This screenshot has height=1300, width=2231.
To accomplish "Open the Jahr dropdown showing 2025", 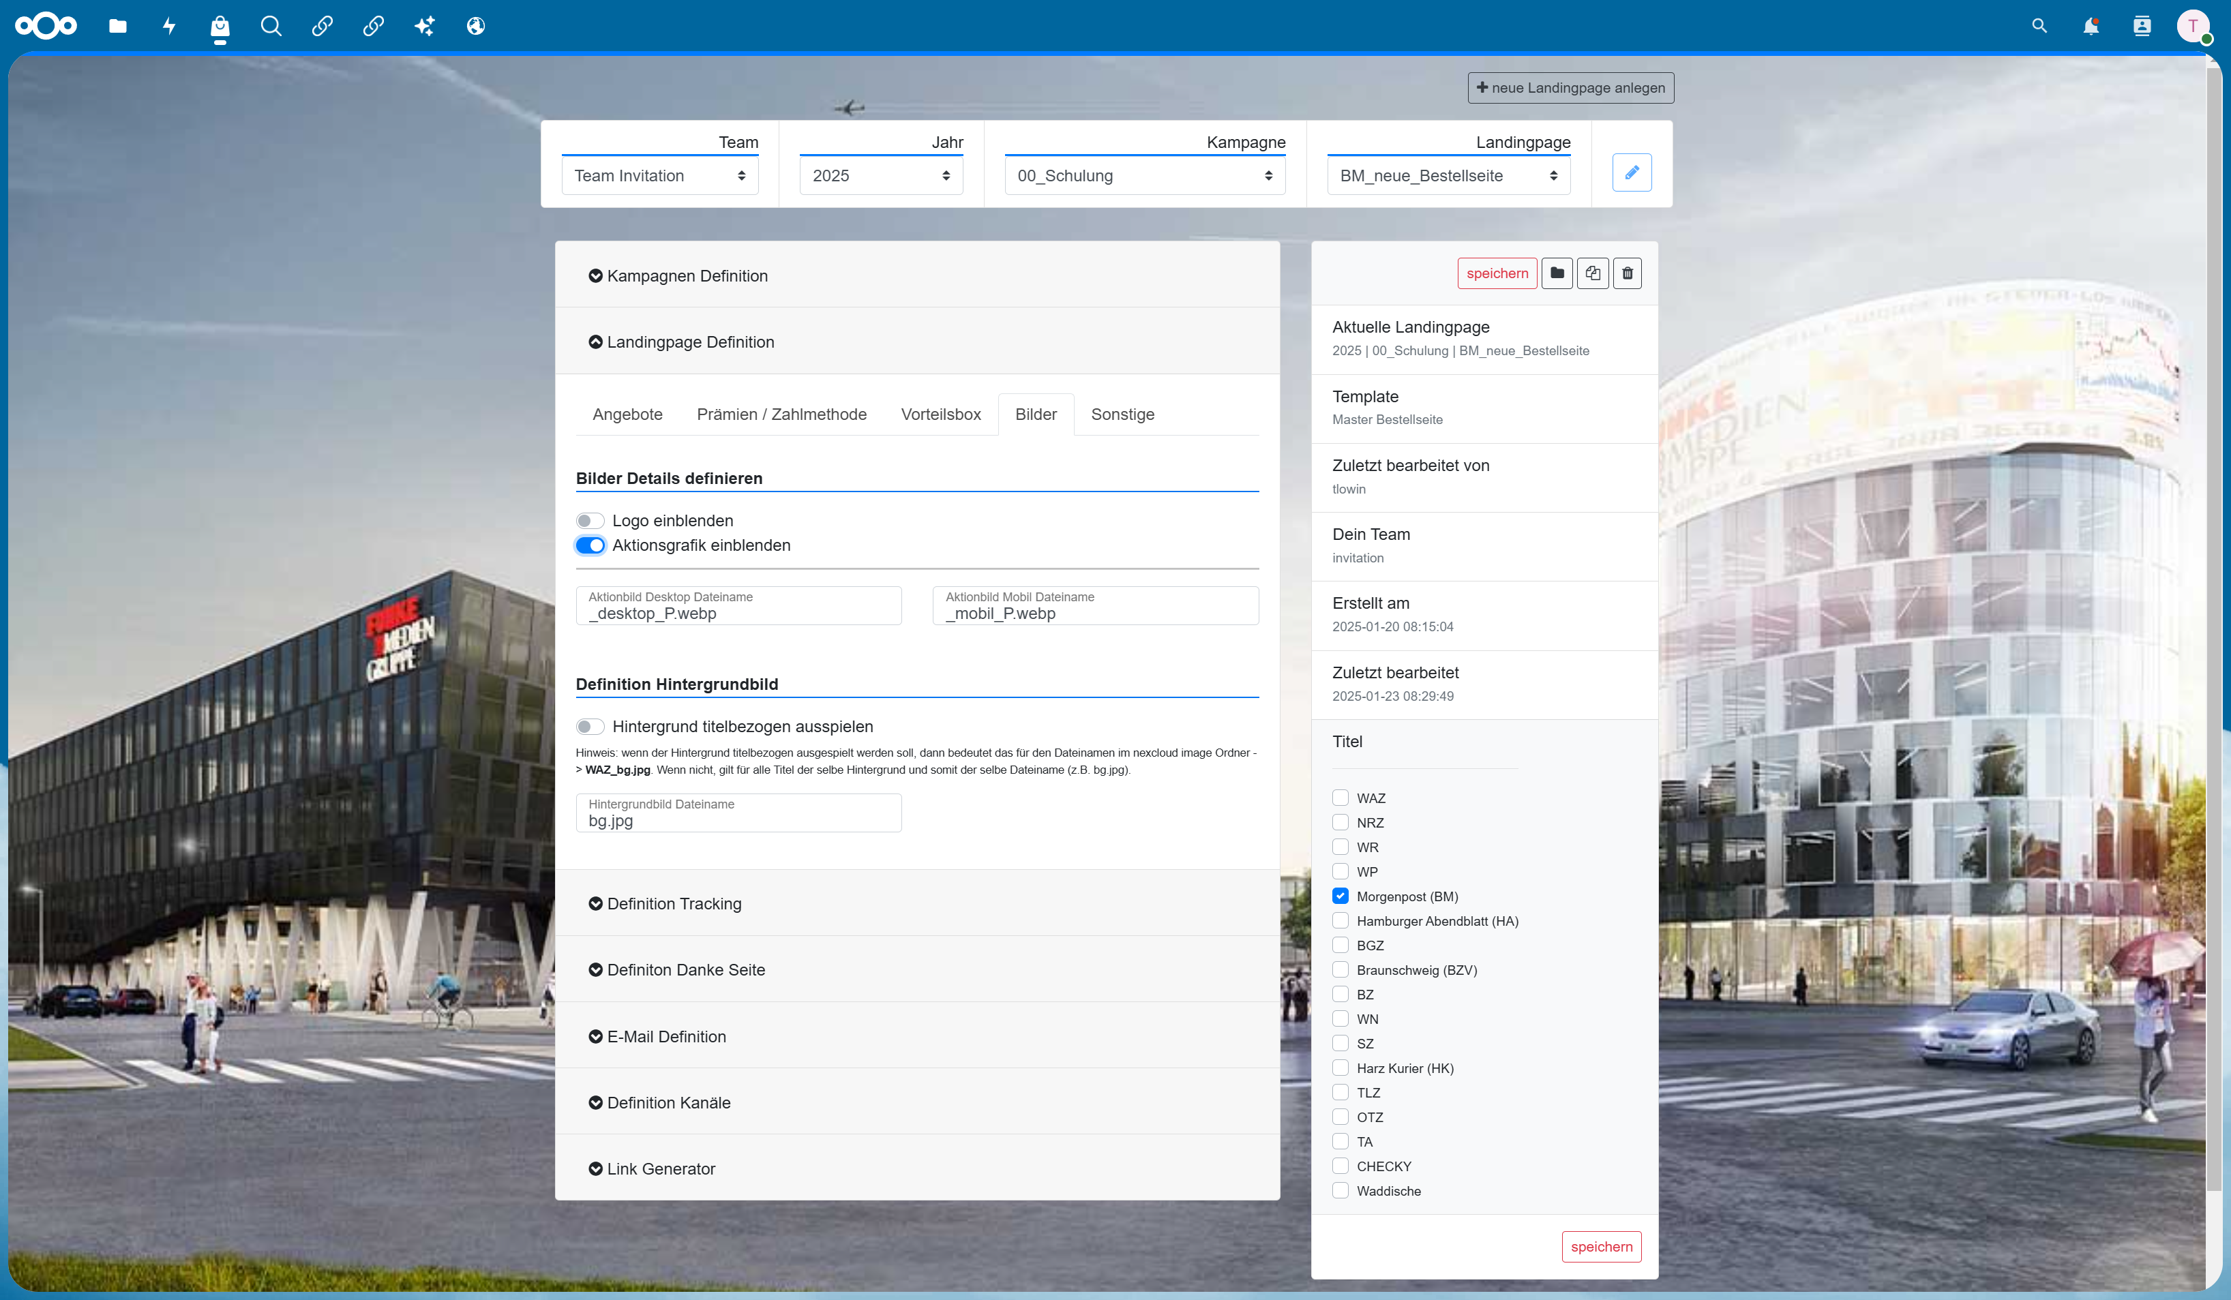I will (x=881, y=175).
